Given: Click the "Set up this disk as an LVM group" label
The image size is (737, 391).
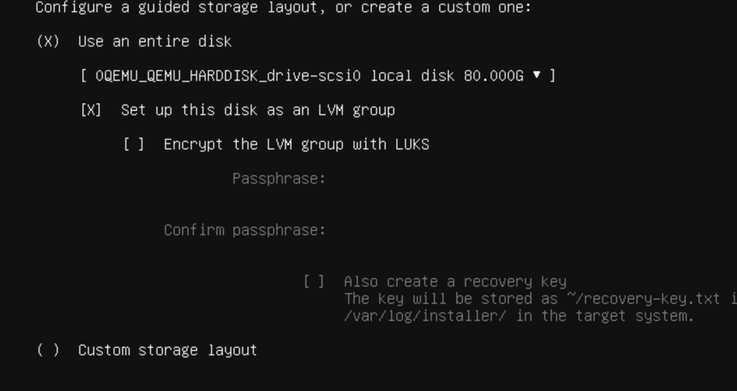Looking at the screenshot, I should point(258,110).
